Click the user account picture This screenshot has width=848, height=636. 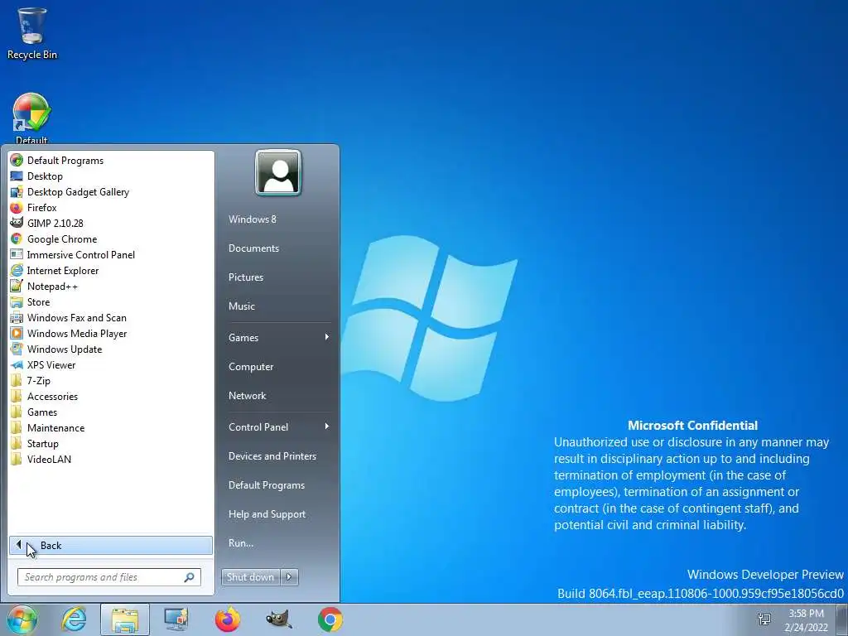pyautogui.click(x=278, y=172)
